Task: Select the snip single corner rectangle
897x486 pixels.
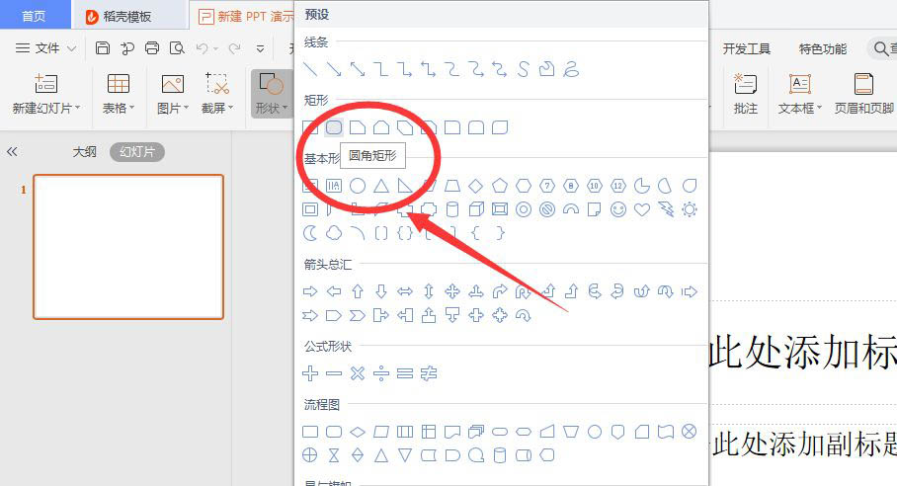Action: pyautogui.click(x=358, y=126)
